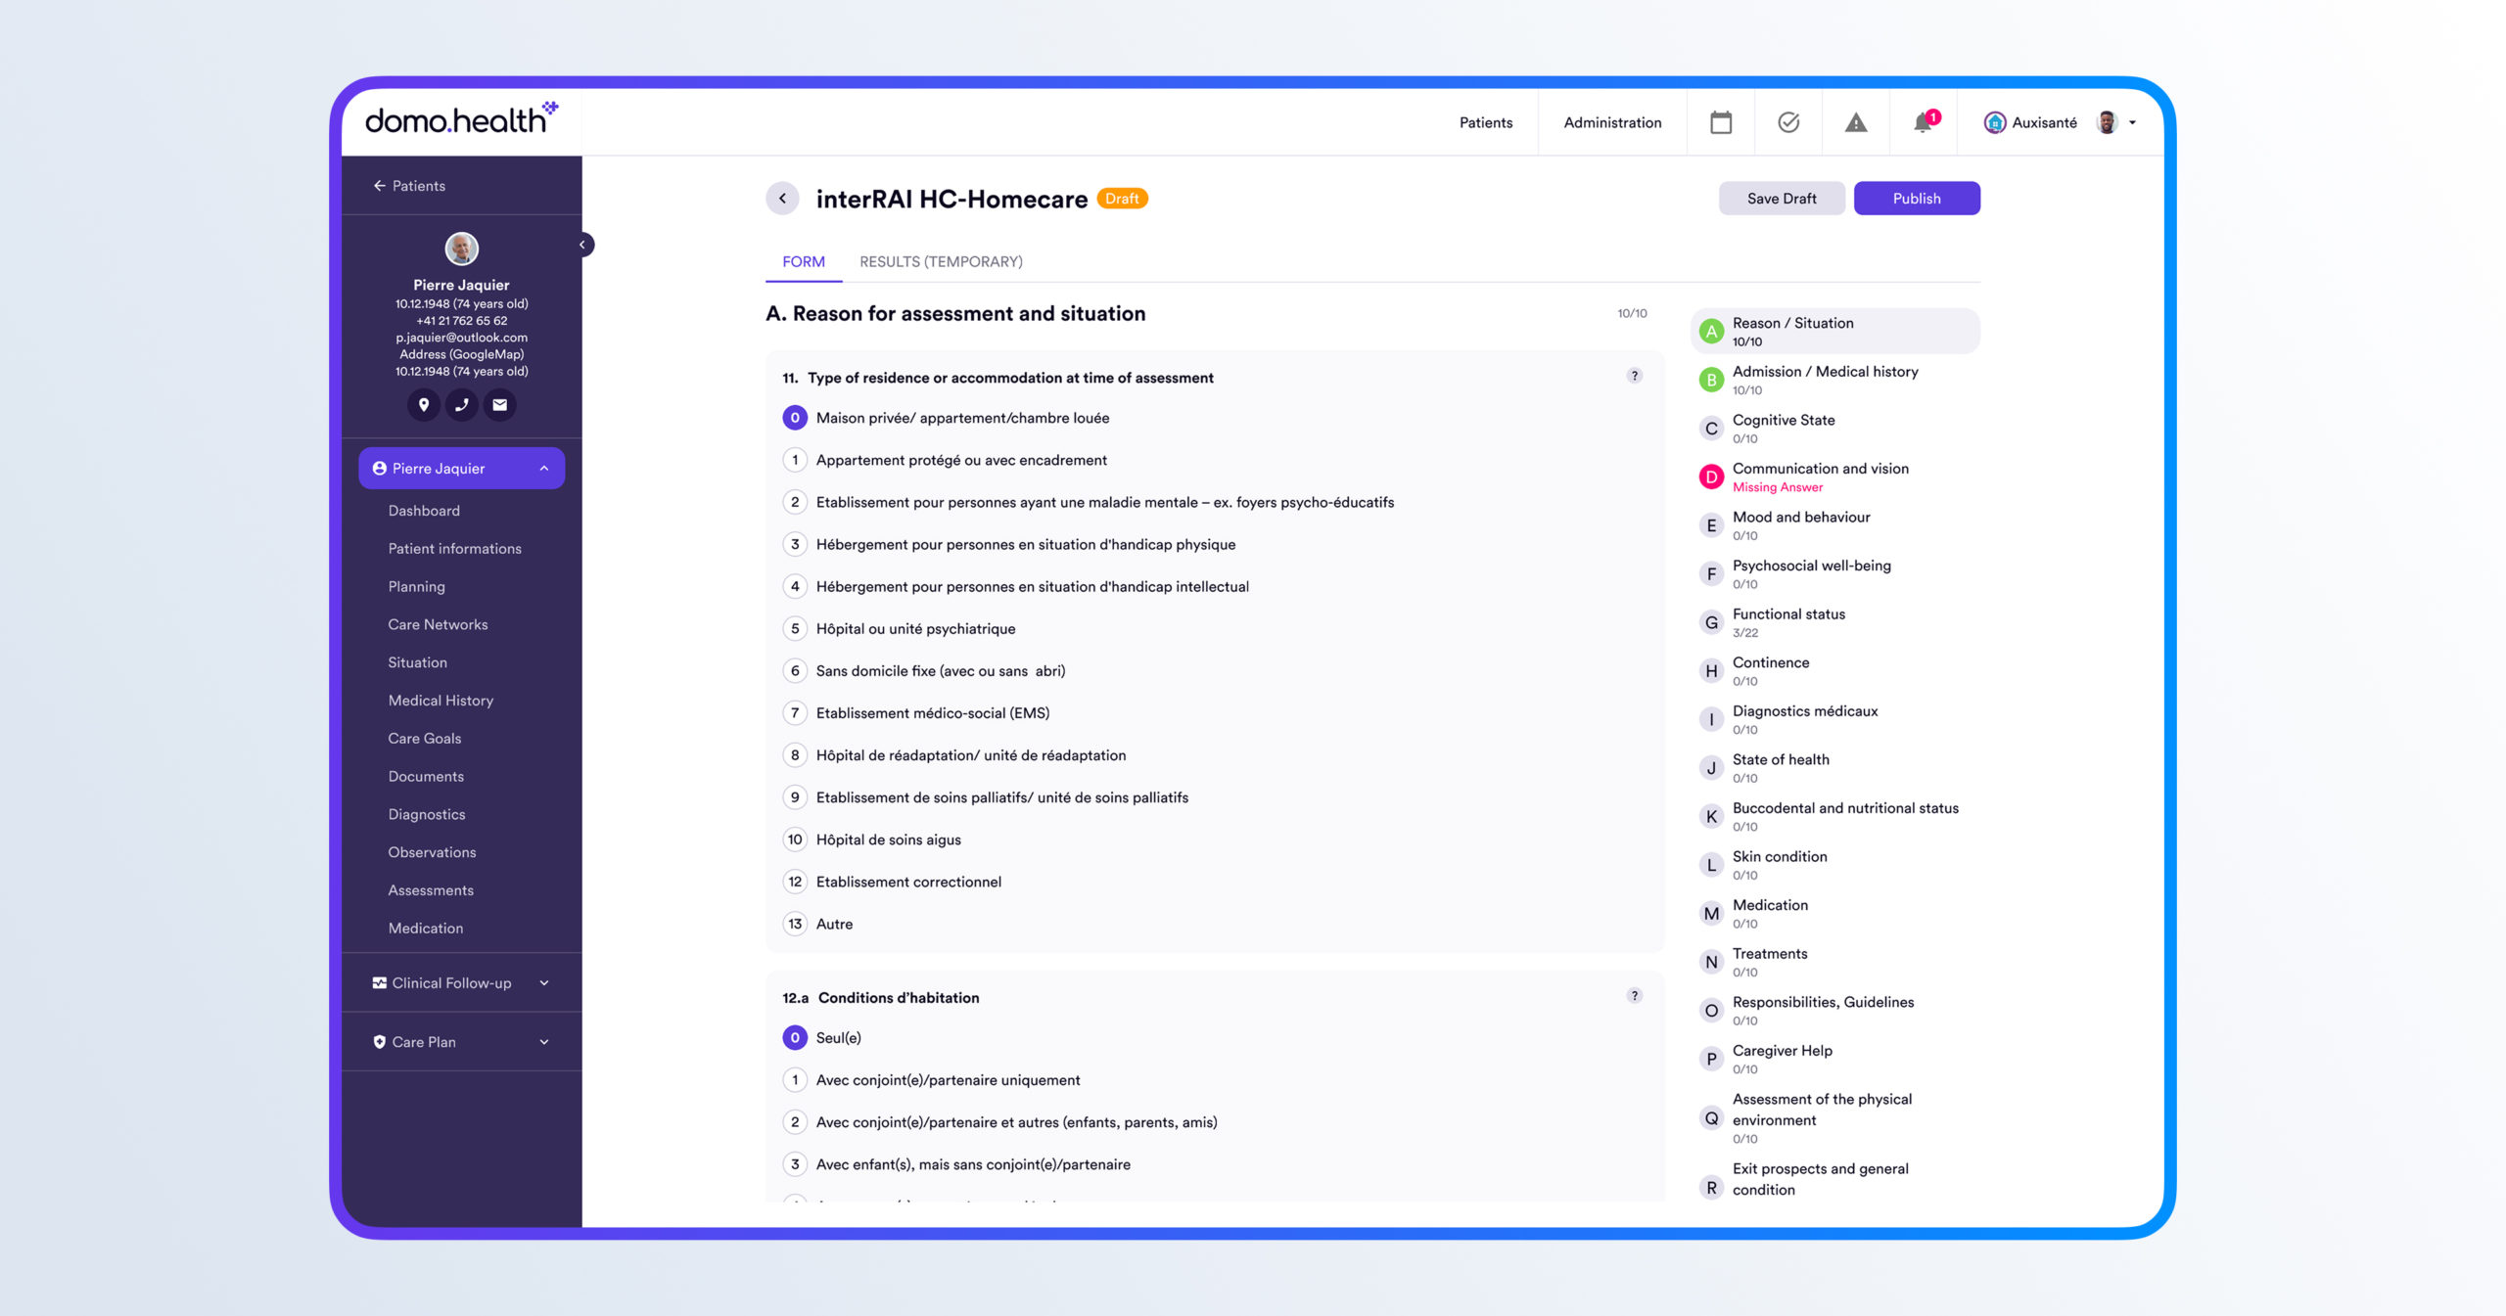Open the Administration menu item

coord(1611,122)
